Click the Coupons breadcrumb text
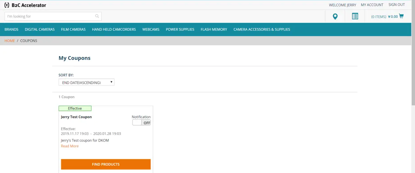Image resolution: width=415 pixels, height=173 pixels. point(28,41)
